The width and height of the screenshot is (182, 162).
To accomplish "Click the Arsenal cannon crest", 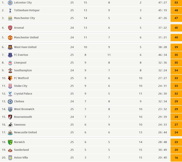I will click(x=10, y=28).
